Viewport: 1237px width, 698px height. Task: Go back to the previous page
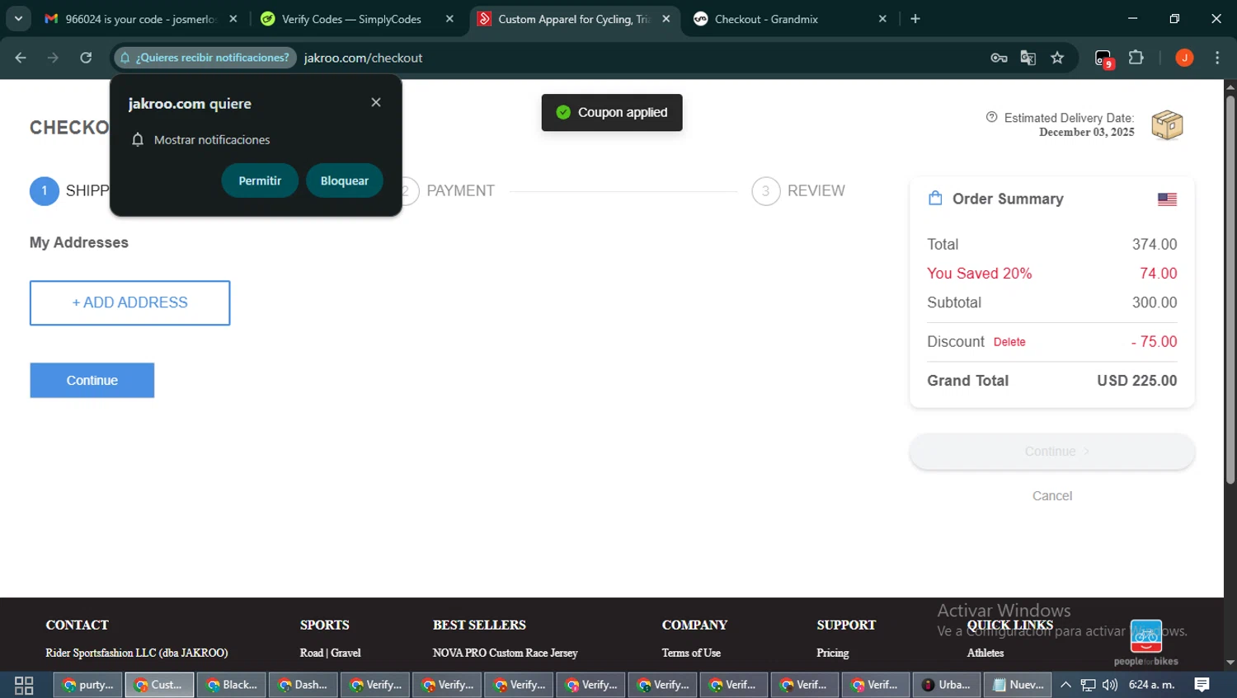21,58
